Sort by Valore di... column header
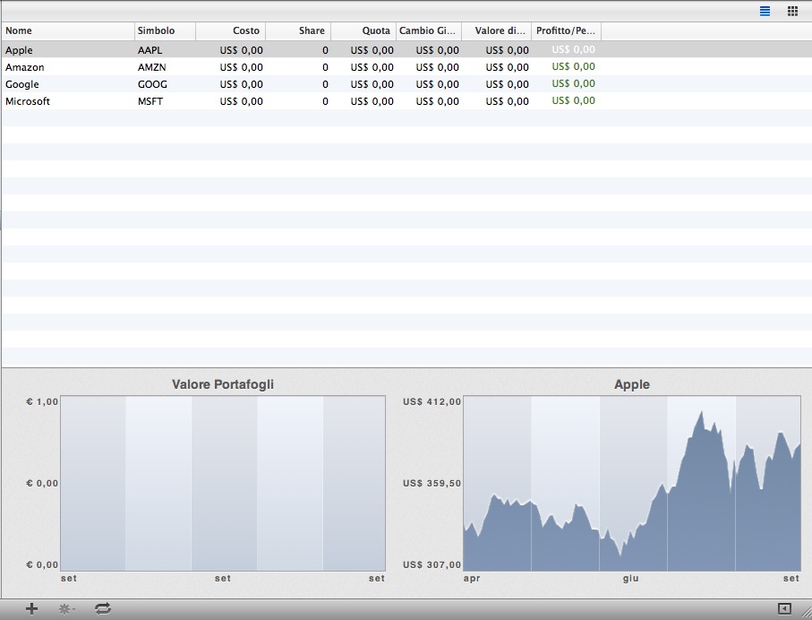 pos(497,30)
